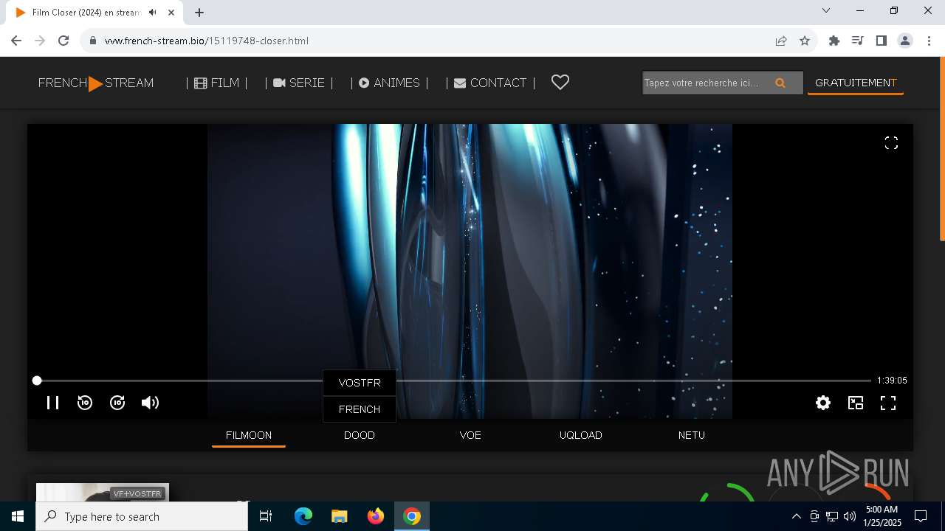The height and width of the screenshot is (531, 945).
Task: Launch Firefox from the taskbar
Action: (x=376, y=516)
